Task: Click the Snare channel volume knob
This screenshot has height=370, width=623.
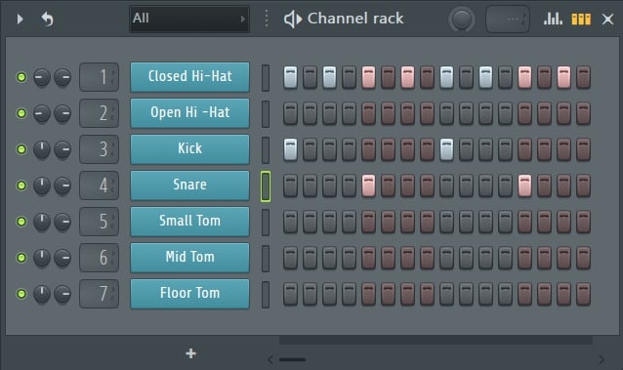Action: coord(62,185)
